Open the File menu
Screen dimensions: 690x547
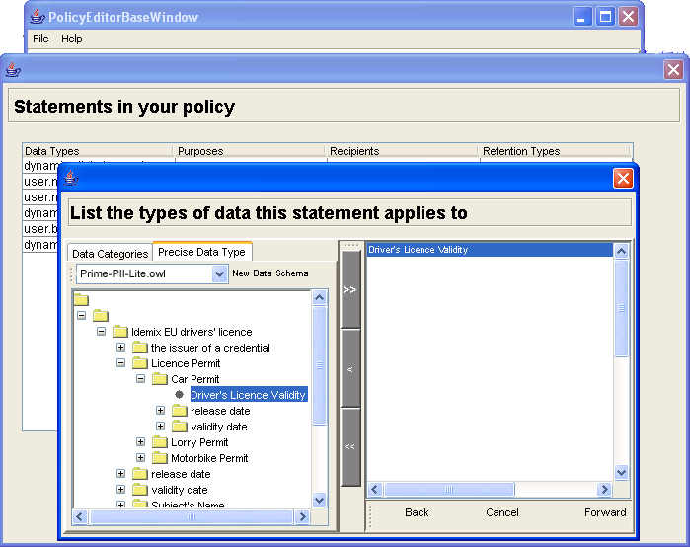pyautogui.click(x=40, y=39)
